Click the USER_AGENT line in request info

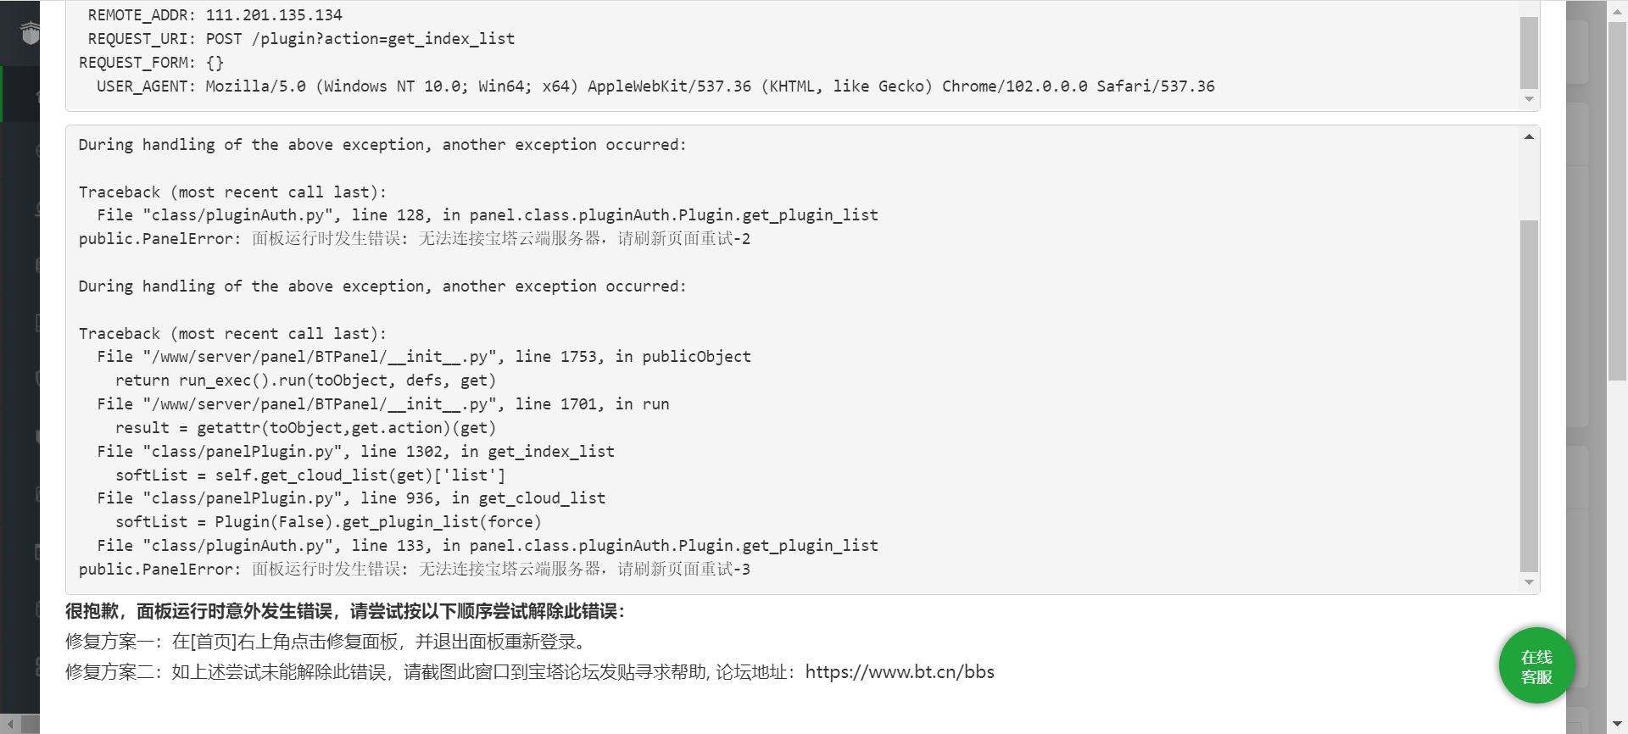tap(655, 86)
